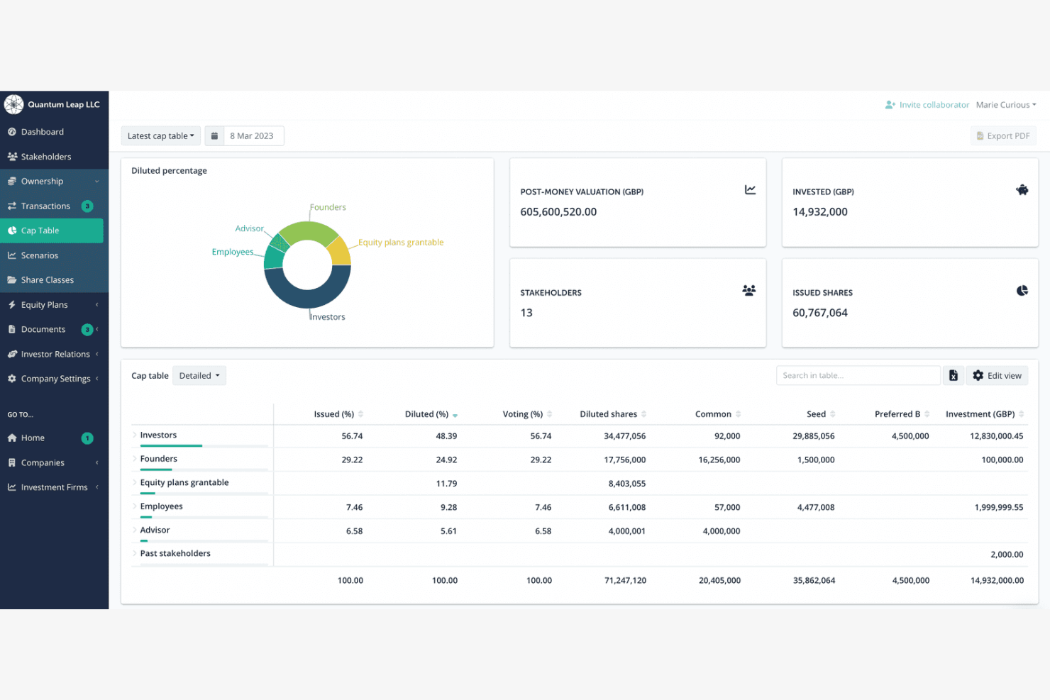1050x700 pixels.
Task: Select the Stakeholders sidebar icon
Action: point(12,156)
